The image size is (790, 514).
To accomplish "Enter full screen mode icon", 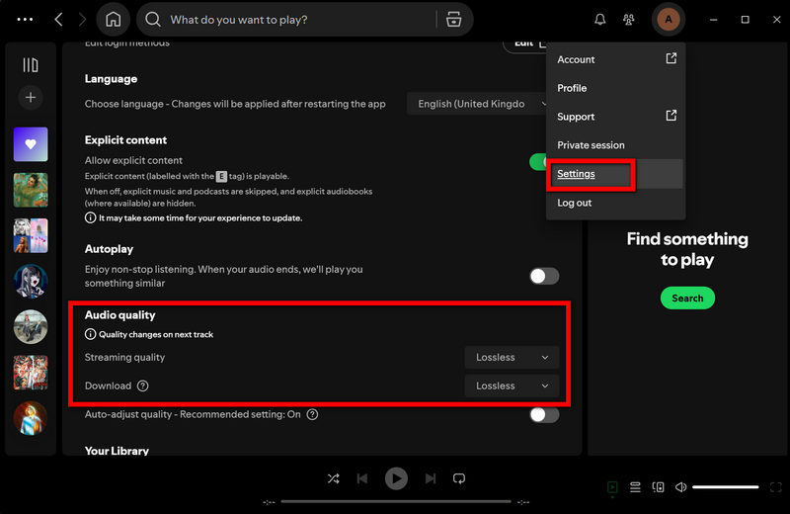I will 775,487.
